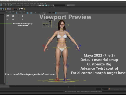Click the purple H shelf icon
This screenshot has width=126, height=95.
coord(8,9)
